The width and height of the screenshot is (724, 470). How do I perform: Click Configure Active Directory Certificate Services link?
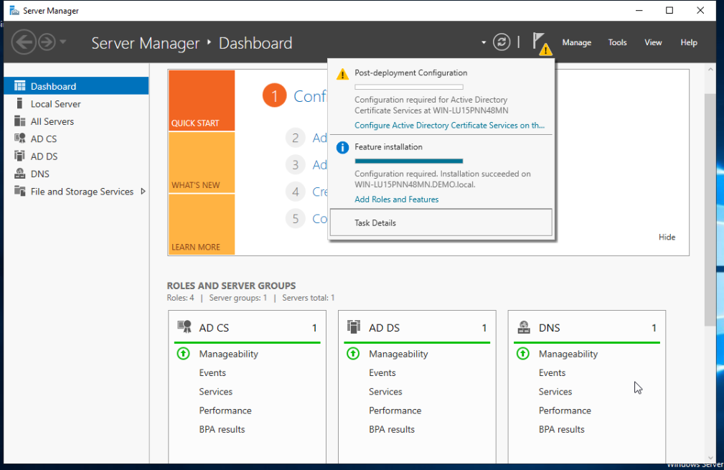point(450,125)
